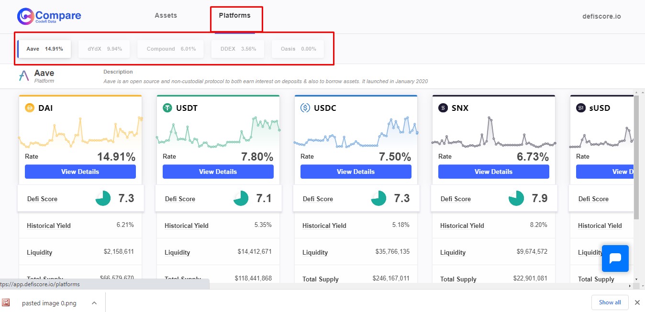Click SNX liquidity value $9,674,572

coord(532,251)
